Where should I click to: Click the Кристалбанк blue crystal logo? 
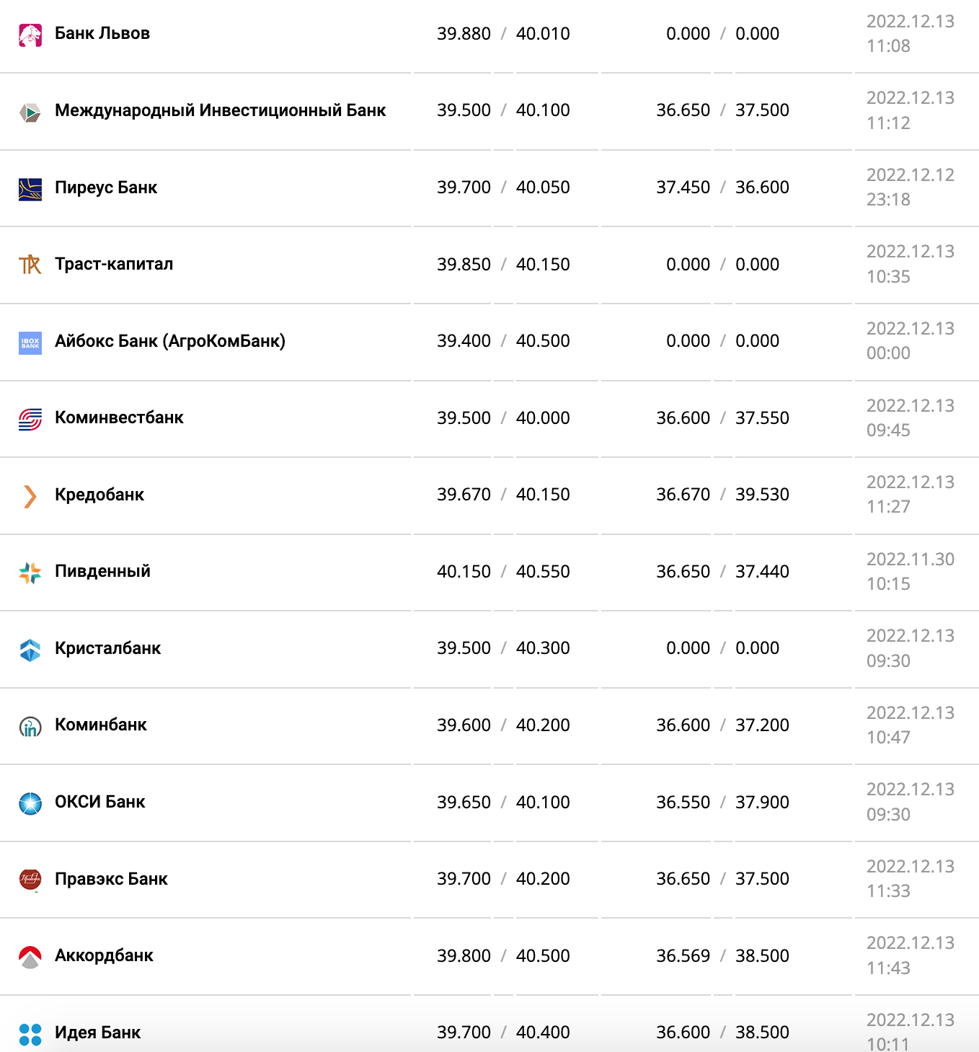[x=30, y=650]
